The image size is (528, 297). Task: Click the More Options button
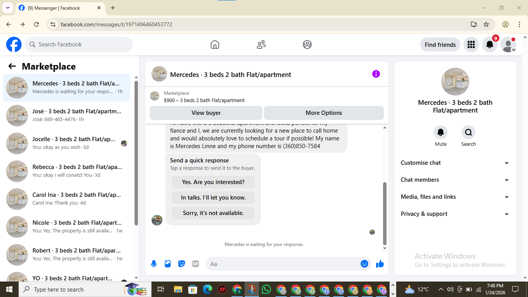tap(324, 113)
